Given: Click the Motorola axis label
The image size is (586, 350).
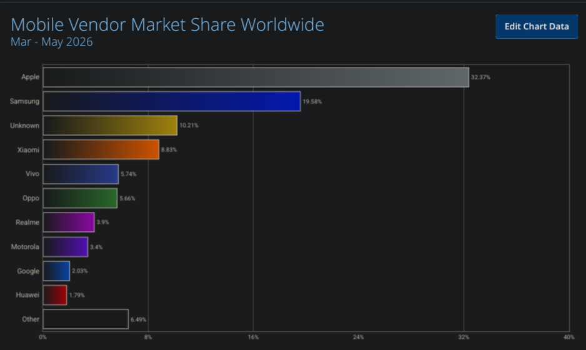Looking at the screenshot, I should click(25, 247).
